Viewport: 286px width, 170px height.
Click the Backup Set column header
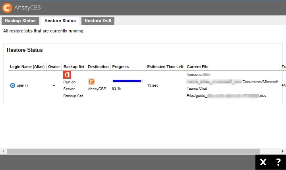click(x=74, y=67)
